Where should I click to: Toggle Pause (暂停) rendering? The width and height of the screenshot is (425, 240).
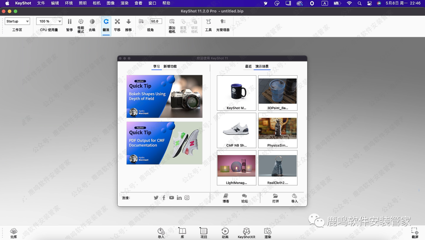69,24
